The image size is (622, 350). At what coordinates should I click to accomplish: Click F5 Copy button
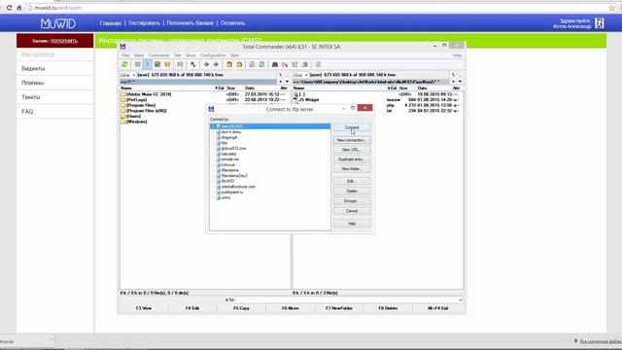[241, 308]
